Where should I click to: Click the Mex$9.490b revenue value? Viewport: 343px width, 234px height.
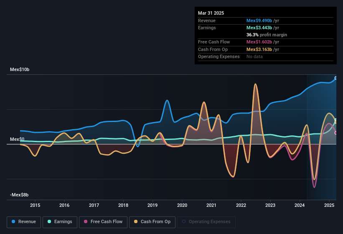tap(259, 20)
